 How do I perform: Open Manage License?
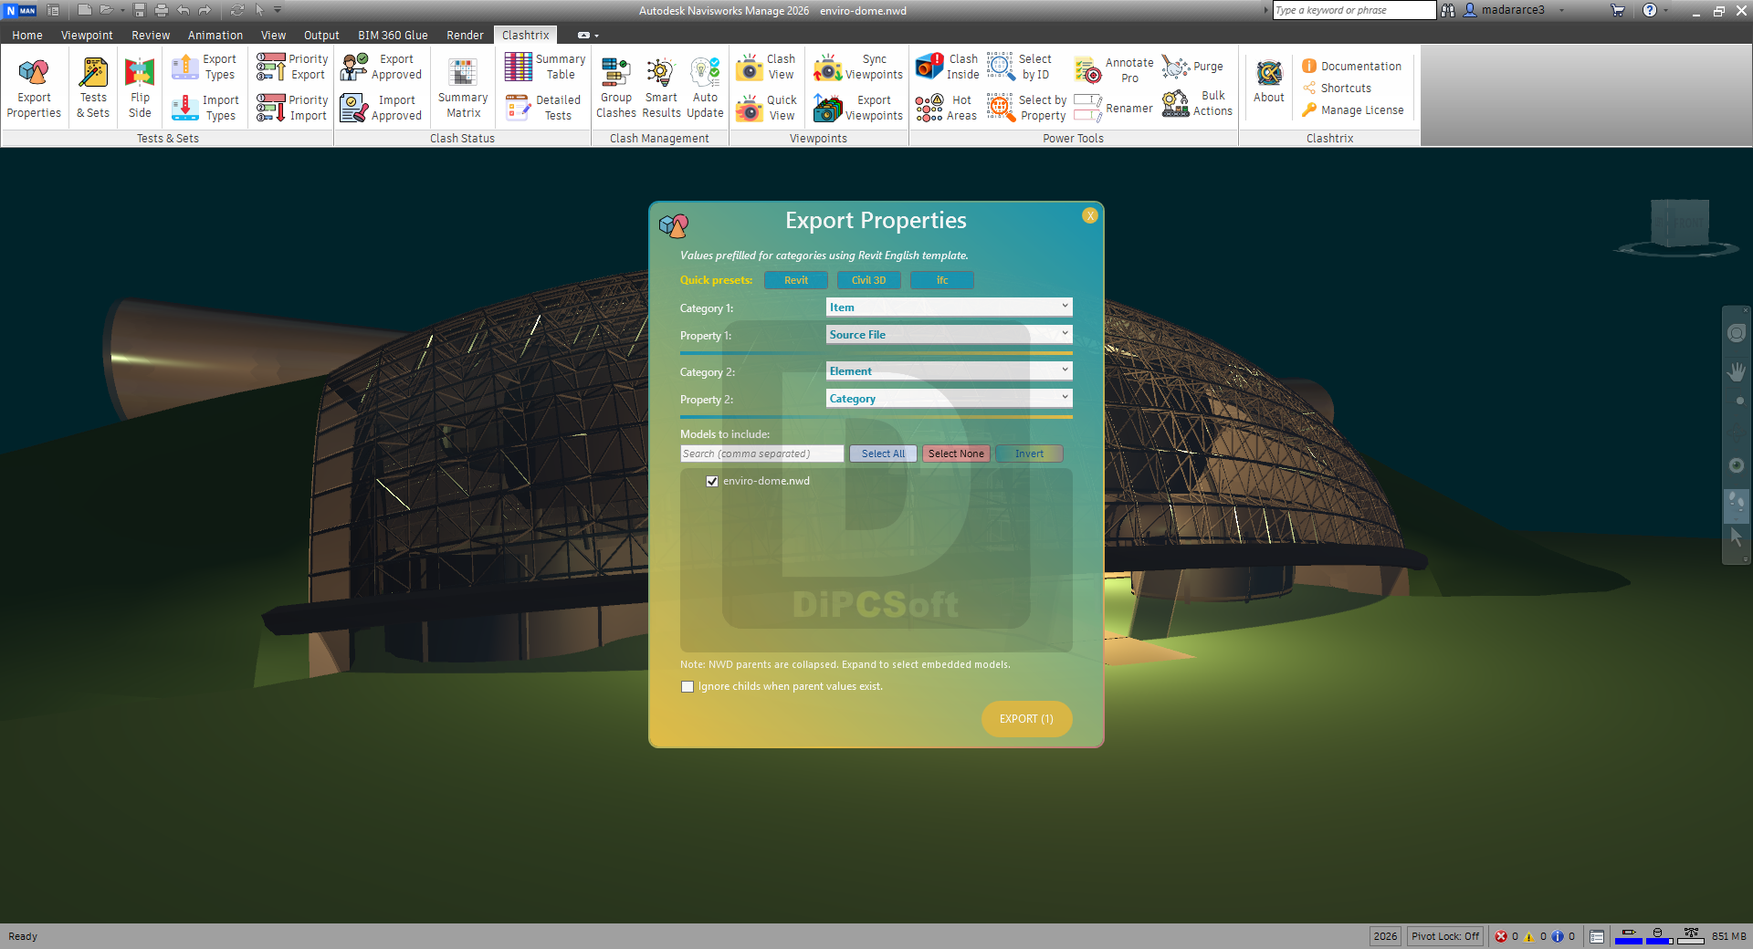(1353, 110)
